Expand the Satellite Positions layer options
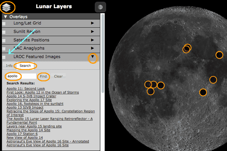The width and height of the screenshot is (227, 151). [x=92, y=40]
